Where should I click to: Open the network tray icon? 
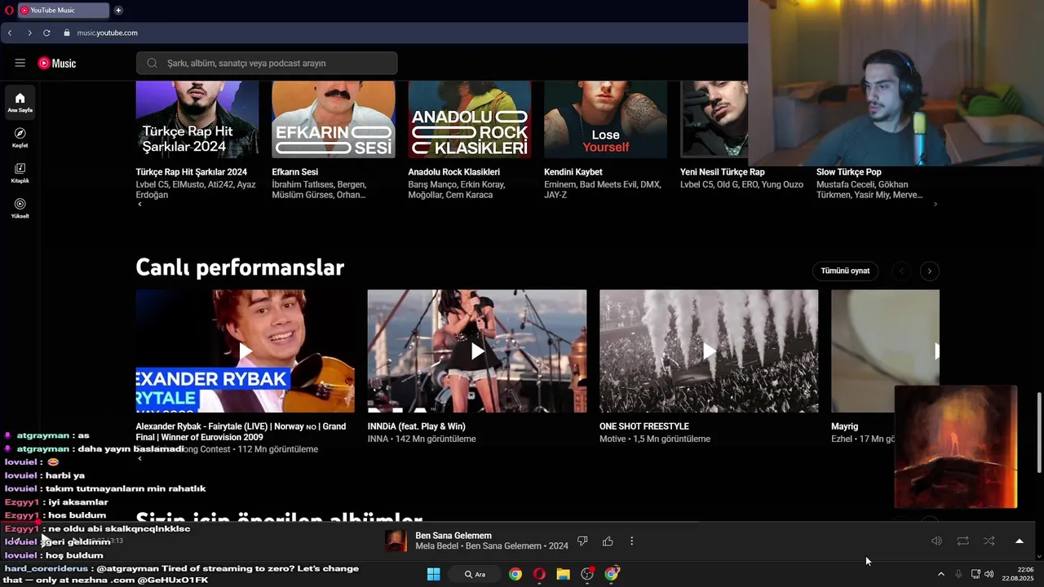tap(975, 574)
